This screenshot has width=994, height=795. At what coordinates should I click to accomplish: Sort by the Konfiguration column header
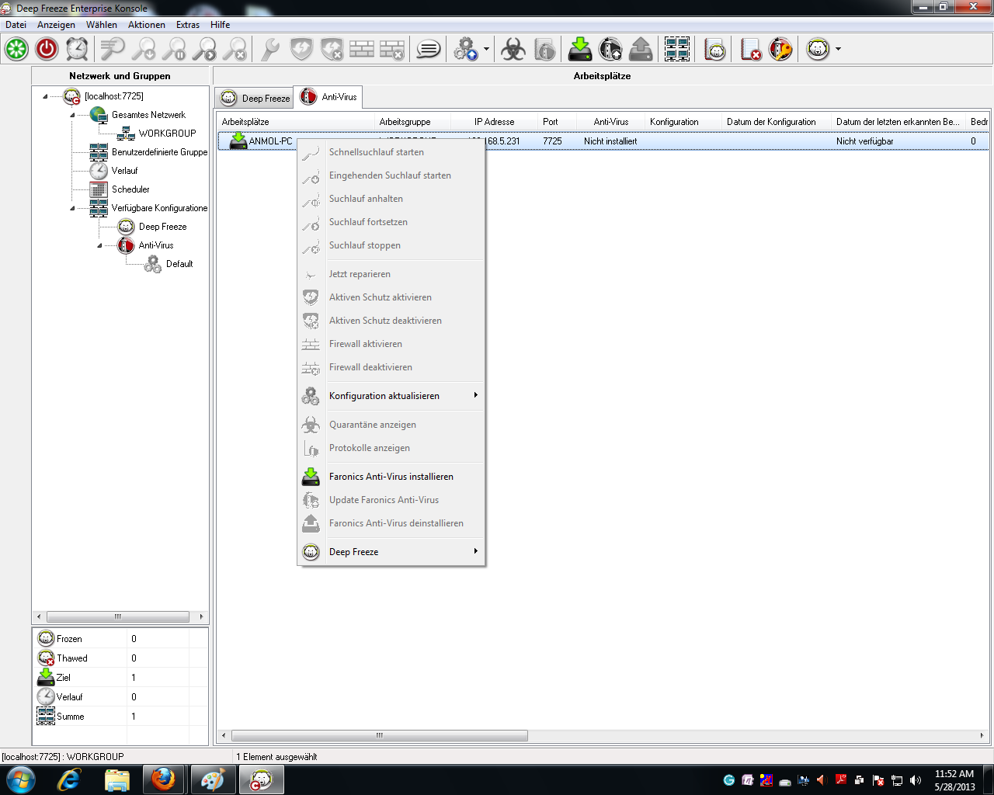[683, 122]
